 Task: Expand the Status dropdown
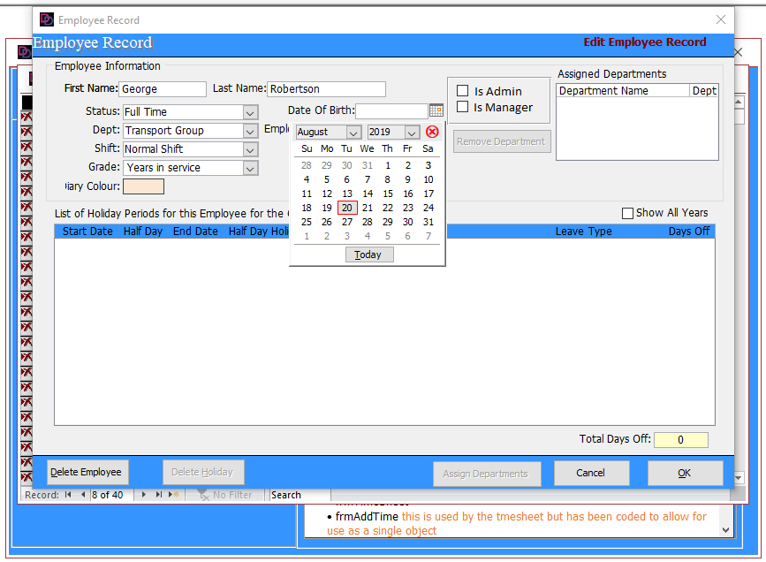tap(250, 112)
